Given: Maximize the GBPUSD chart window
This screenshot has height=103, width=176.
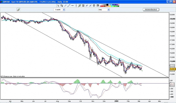Looking at the screenshot, I should [171, 2].
